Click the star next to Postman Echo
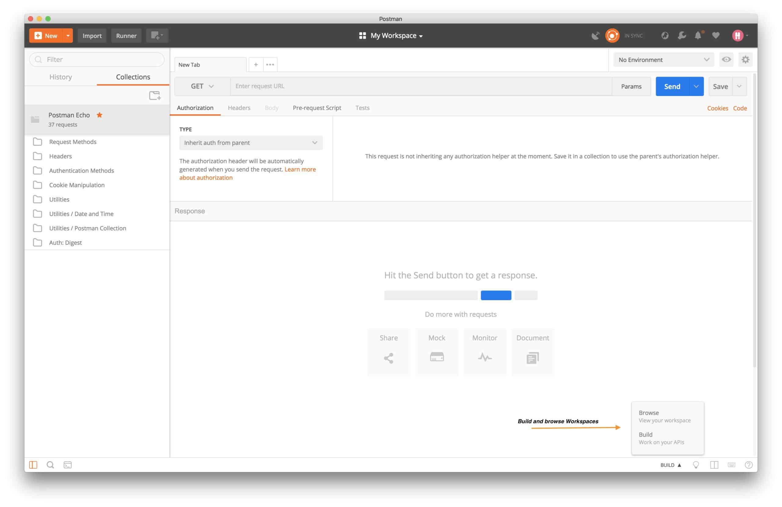 pyautogui.click(x=100, y=115)
